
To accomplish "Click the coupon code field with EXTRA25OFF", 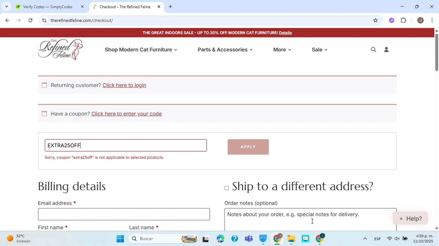I will pos(126,145).
